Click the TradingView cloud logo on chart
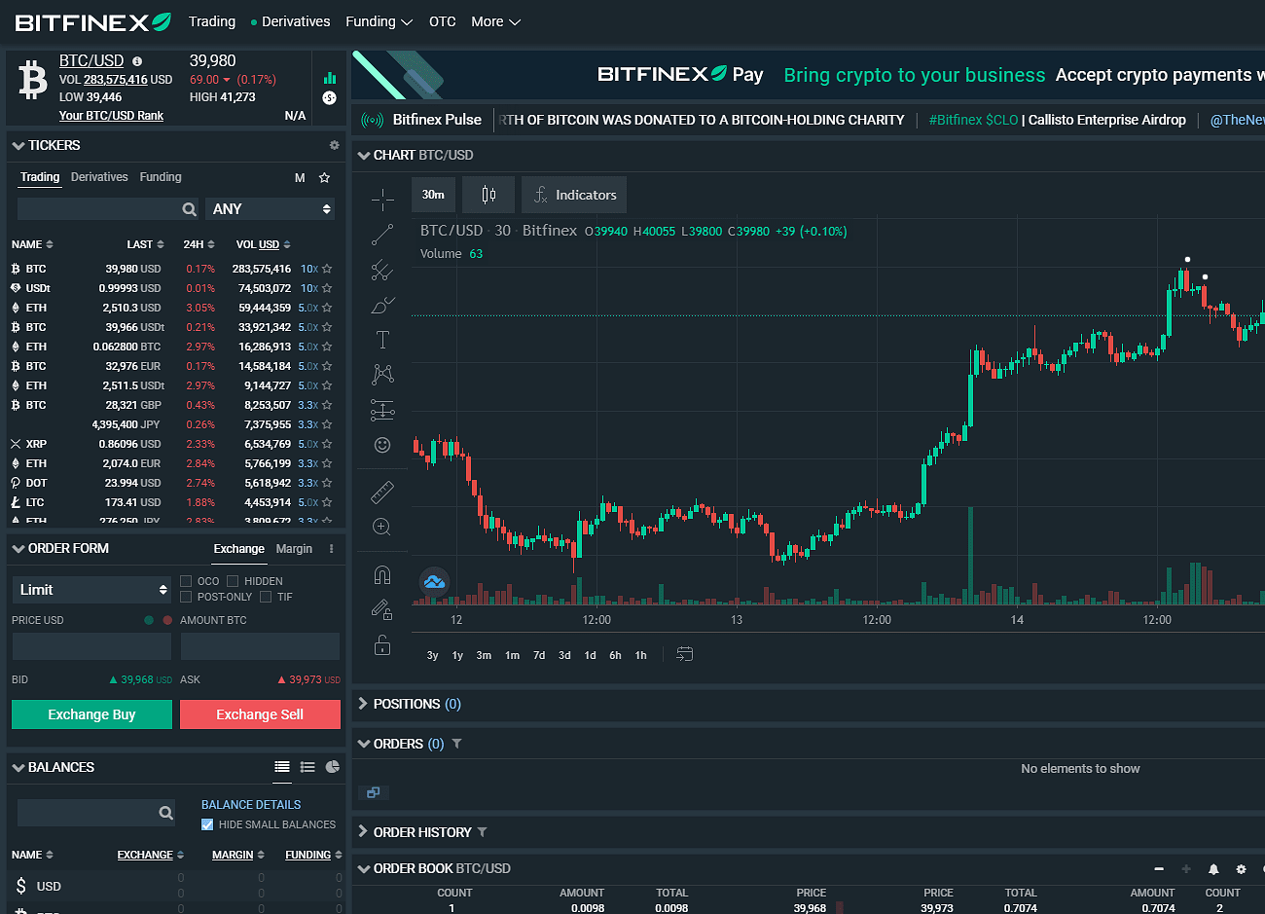This screenshot has width=1265, height=914. click(434, 582)
